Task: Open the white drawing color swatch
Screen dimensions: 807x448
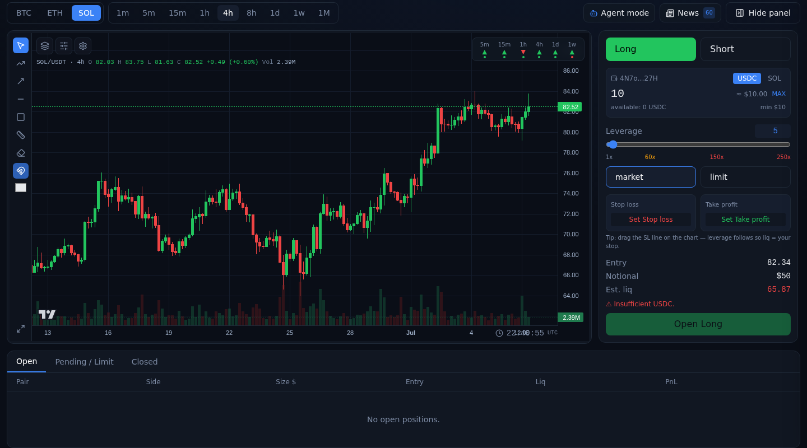Action: coord(21,188)
